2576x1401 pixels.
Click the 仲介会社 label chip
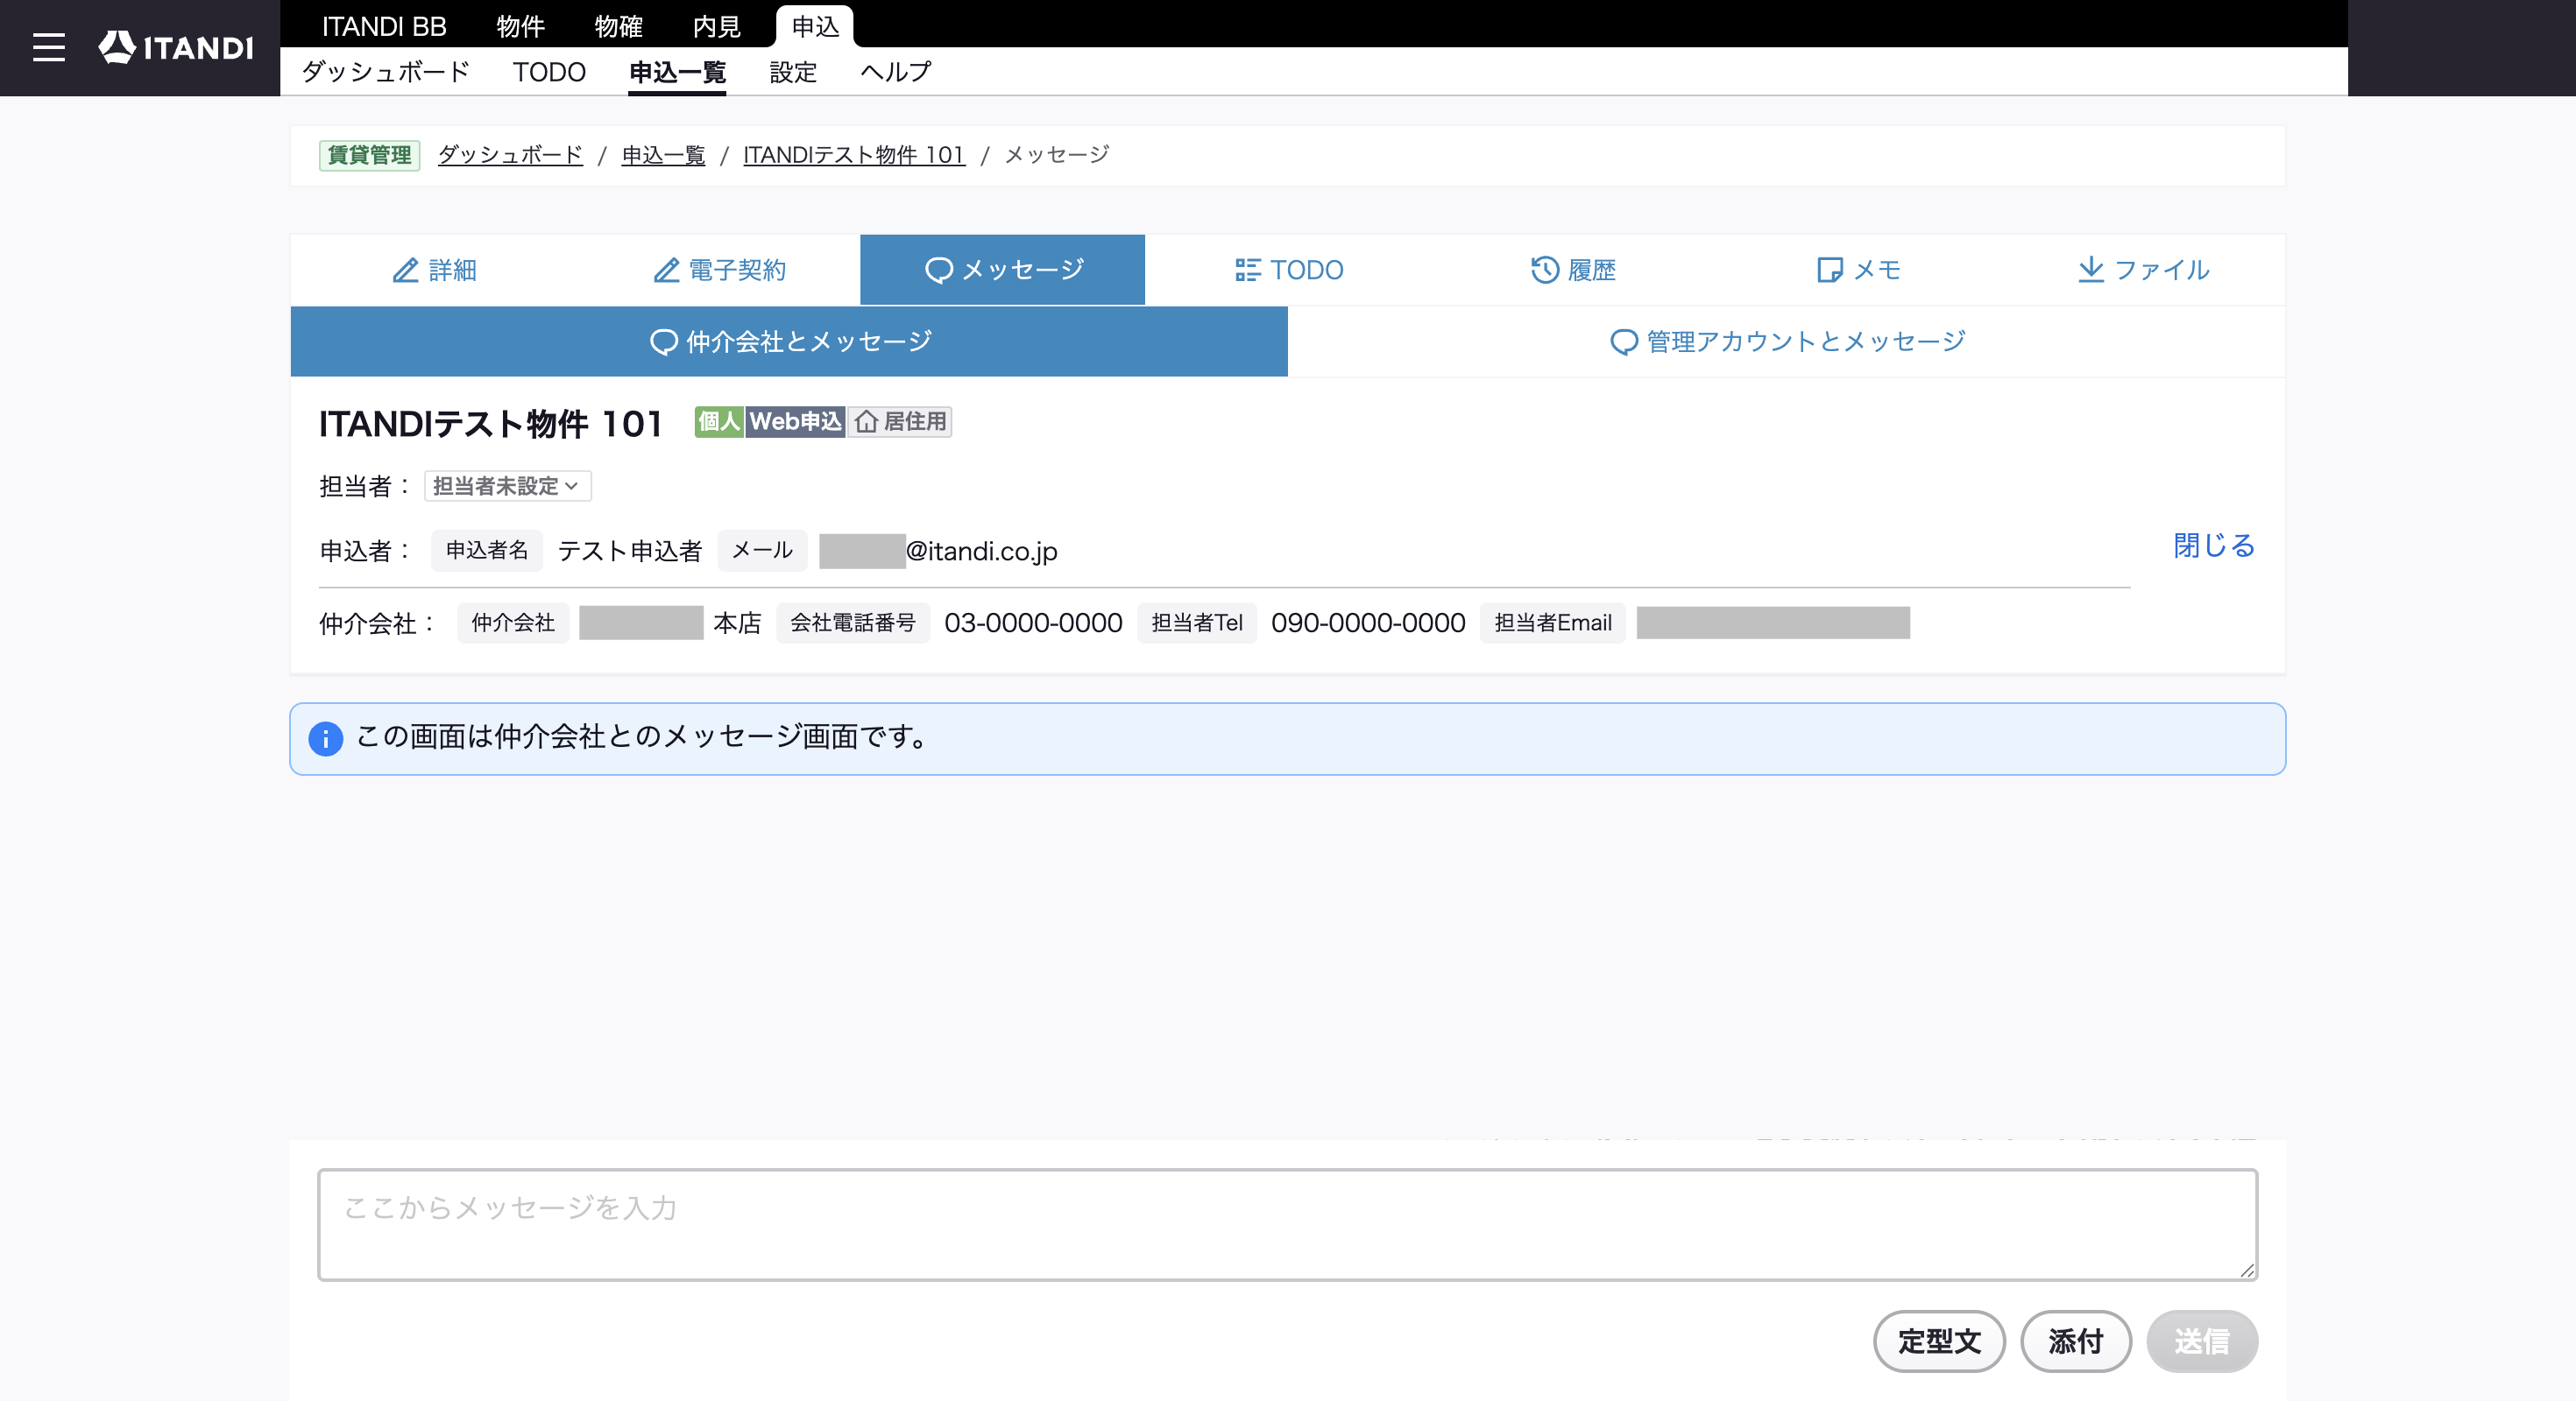[513, 623]
